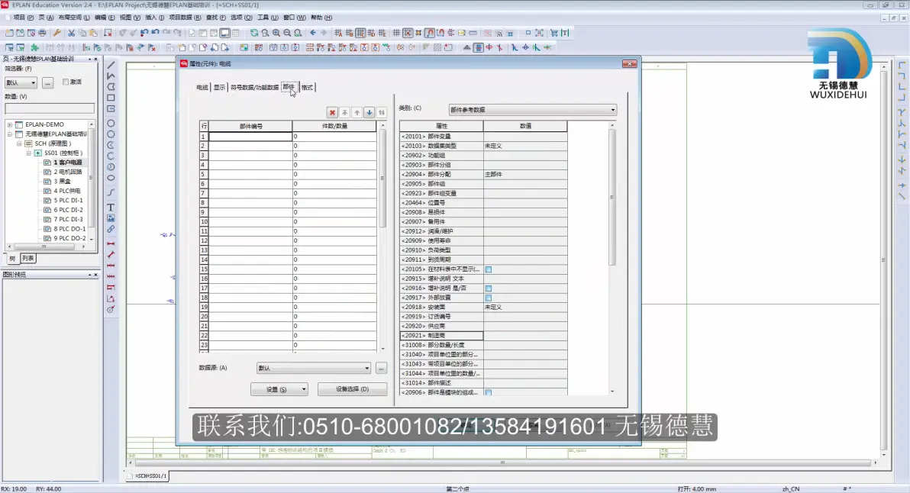Click the move-down blue arrow above the parts table
The image size is (910, 493).
369,112
